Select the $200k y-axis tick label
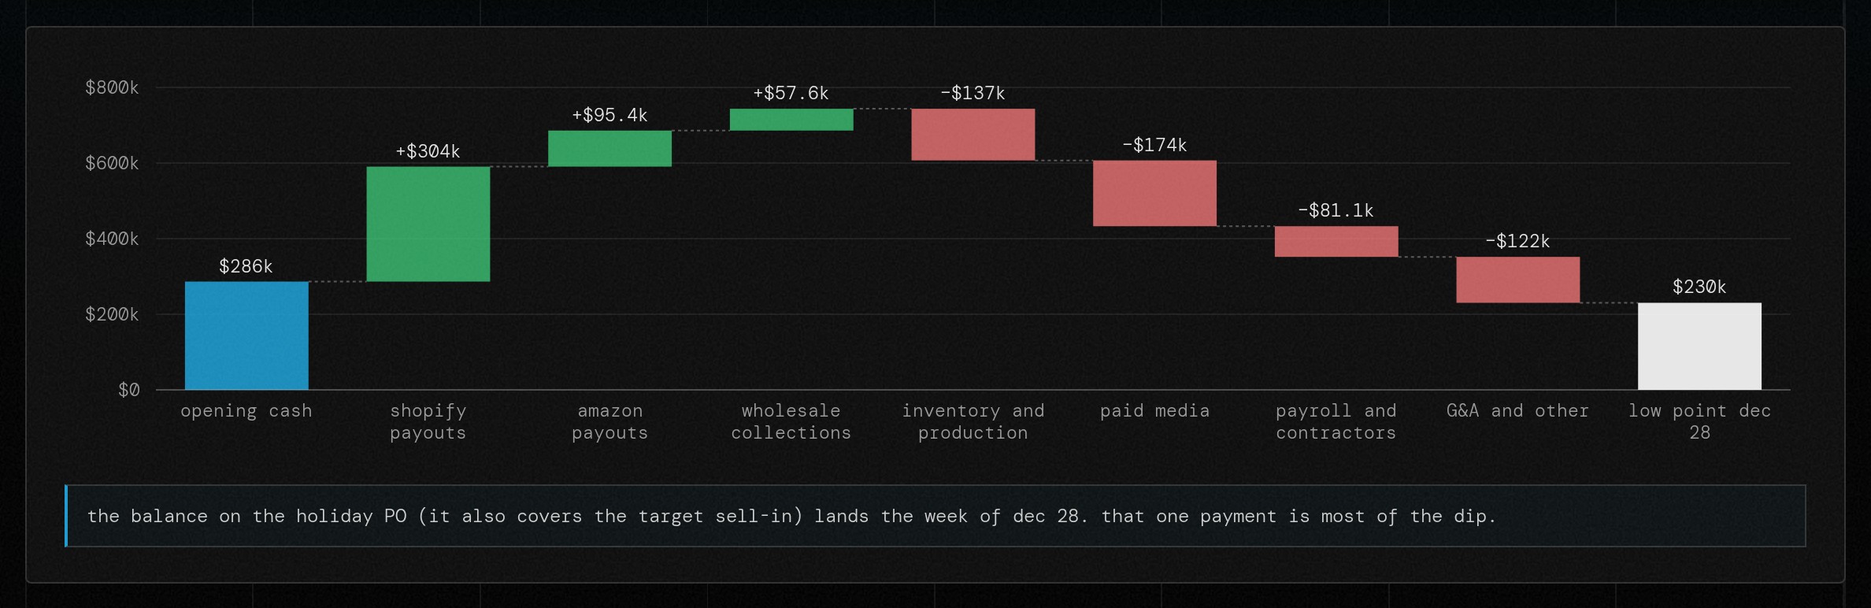Image resolution: width=1871 pixels, height=608 pixels. click(x=112, y=314)
